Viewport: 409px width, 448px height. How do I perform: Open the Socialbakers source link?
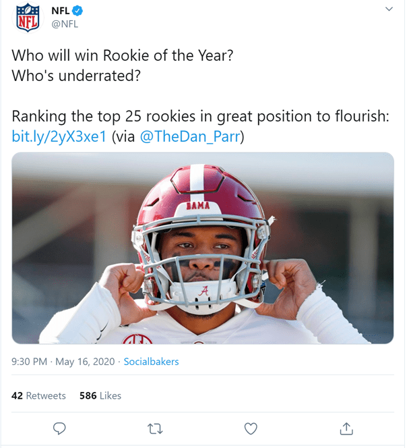[152, 362]
